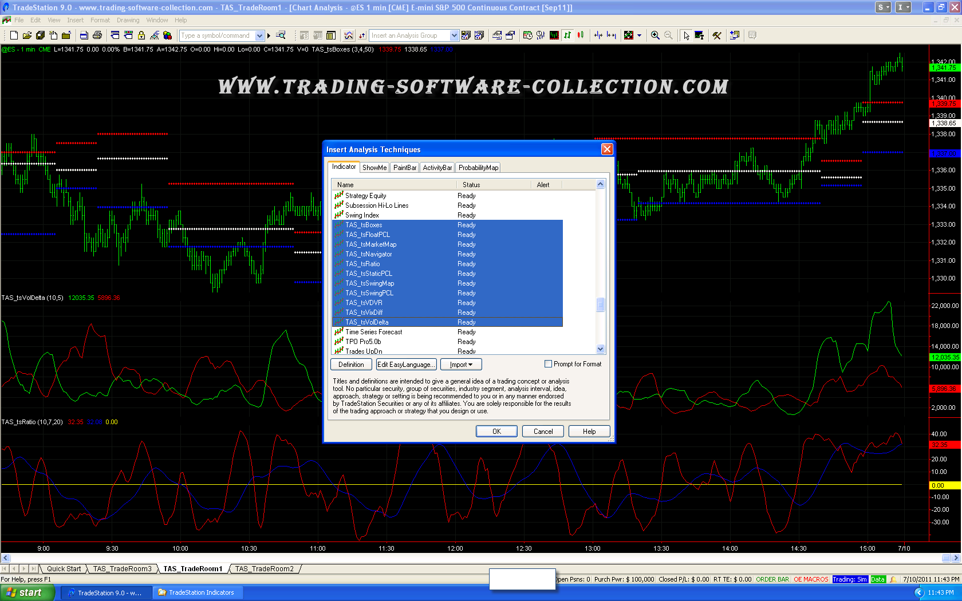
Task: Select the pointer cursor tool
Action: coord(686,35)
